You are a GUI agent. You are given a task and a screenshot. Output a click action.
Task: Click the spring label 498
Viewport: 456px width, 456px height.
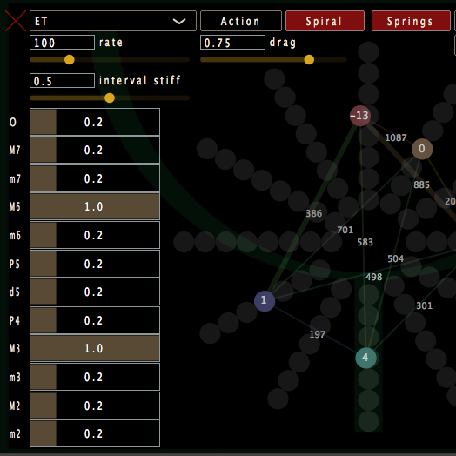(373, 277)
